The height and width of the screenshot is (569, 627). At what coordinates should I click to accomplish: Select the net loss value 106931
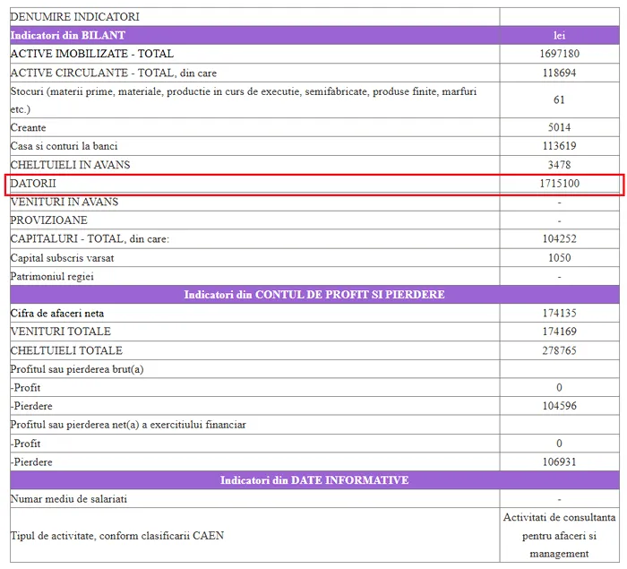559,461
